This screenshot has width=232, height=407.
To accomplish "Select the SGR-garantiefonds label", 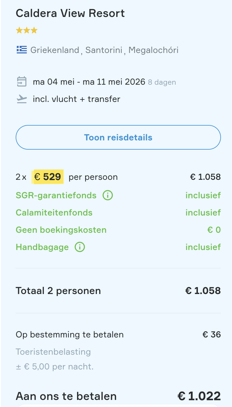I will [x=56, y=195].
